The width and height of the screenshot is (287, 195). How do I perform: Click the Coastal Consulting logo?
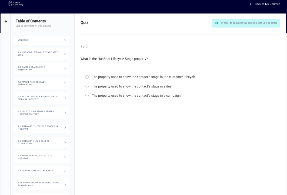click(15, 4)
